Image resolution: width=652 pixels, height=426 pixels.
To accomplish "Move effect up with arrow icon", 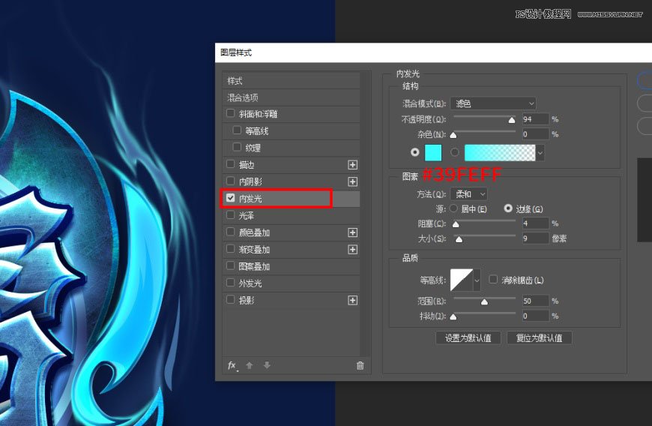I will coord(250,365).
